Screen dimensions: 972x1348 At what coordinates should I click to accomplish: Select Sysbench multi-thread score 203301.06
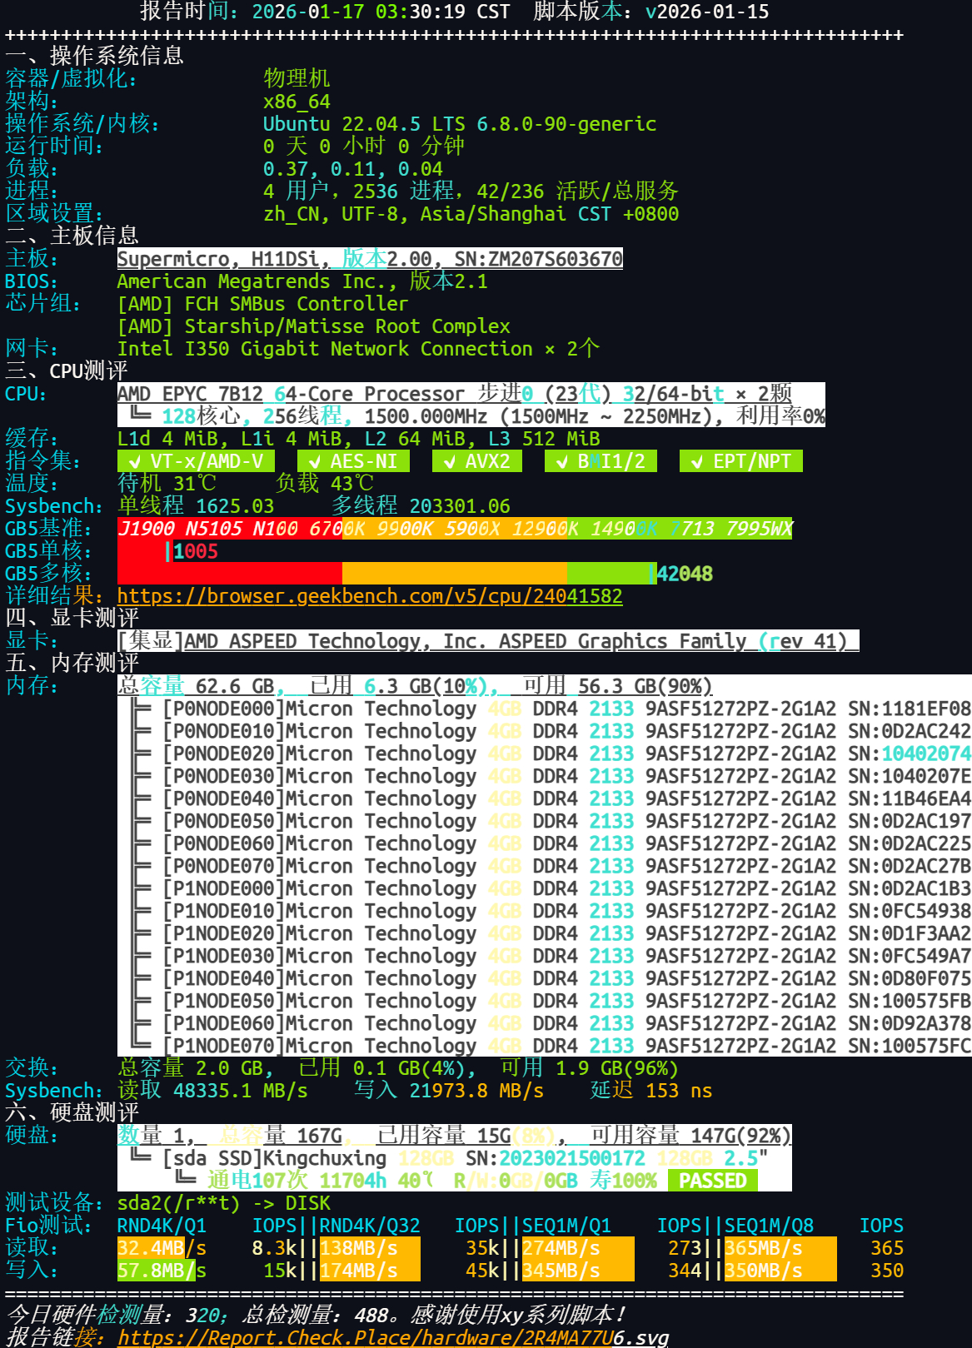click(460, 506)
